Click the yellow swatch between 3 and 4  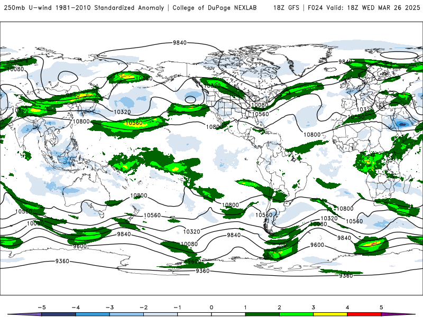click(x=330, y=314)
